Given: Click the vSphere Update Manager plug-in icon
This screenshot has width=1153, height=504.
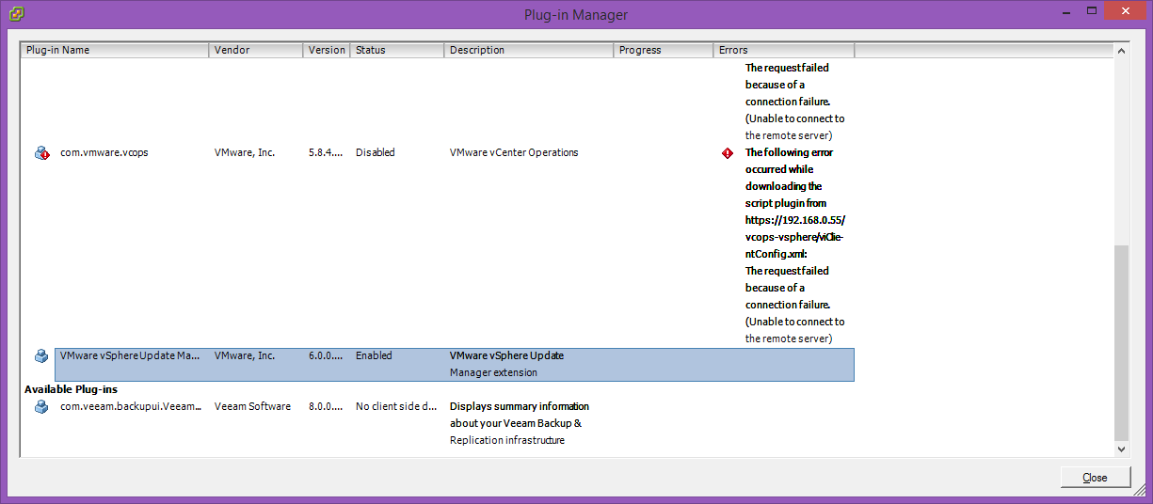Looking at the screenshot, I should 41,356.
